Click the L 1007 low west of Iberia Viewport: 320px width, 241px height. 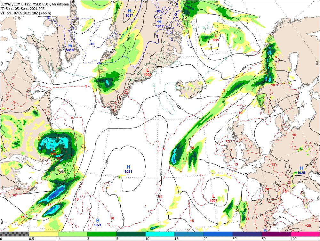(213, 198)
